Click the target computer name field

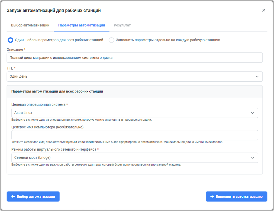134,135
